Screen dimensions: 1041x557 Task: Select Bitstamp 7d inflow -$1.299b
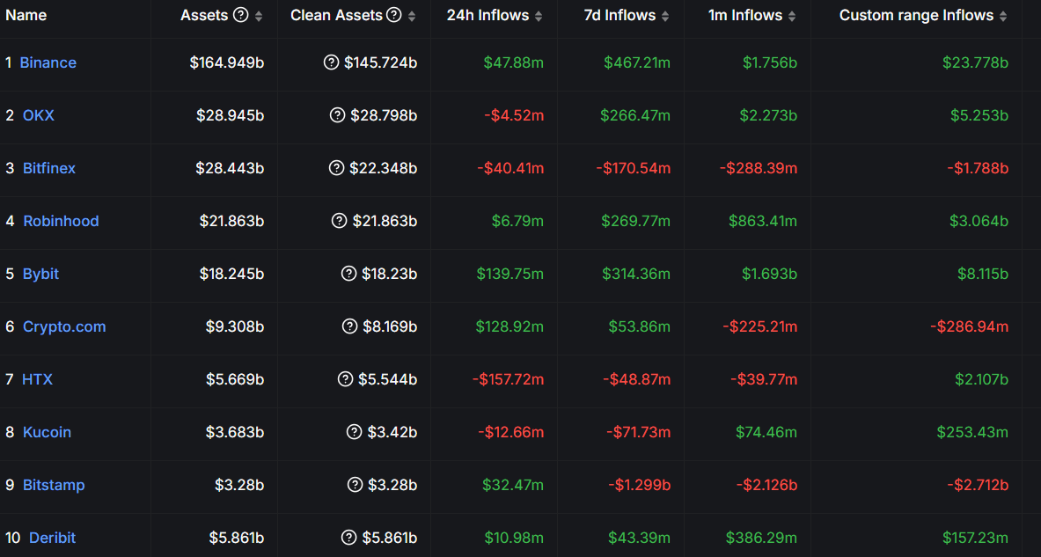click(640, 486)
